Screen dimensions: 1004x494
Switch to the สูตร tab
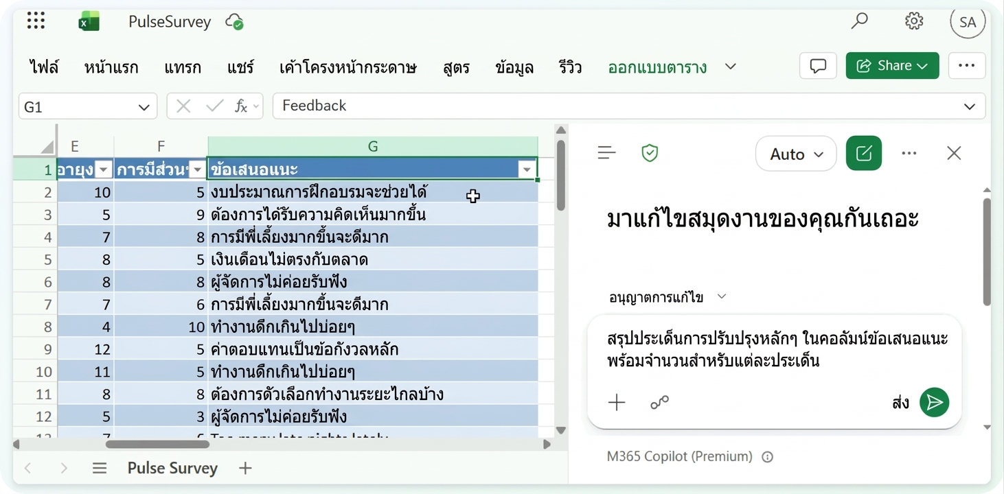tap(456, 67)
